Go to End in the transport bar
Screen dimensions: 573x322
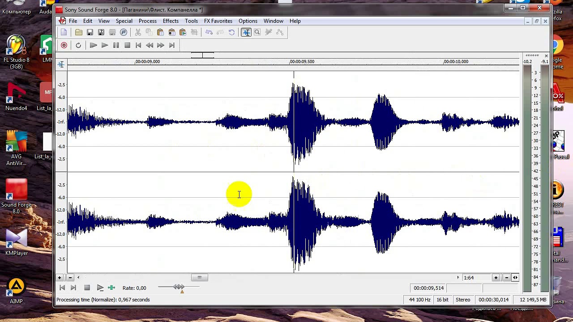(x=172, y=45)
